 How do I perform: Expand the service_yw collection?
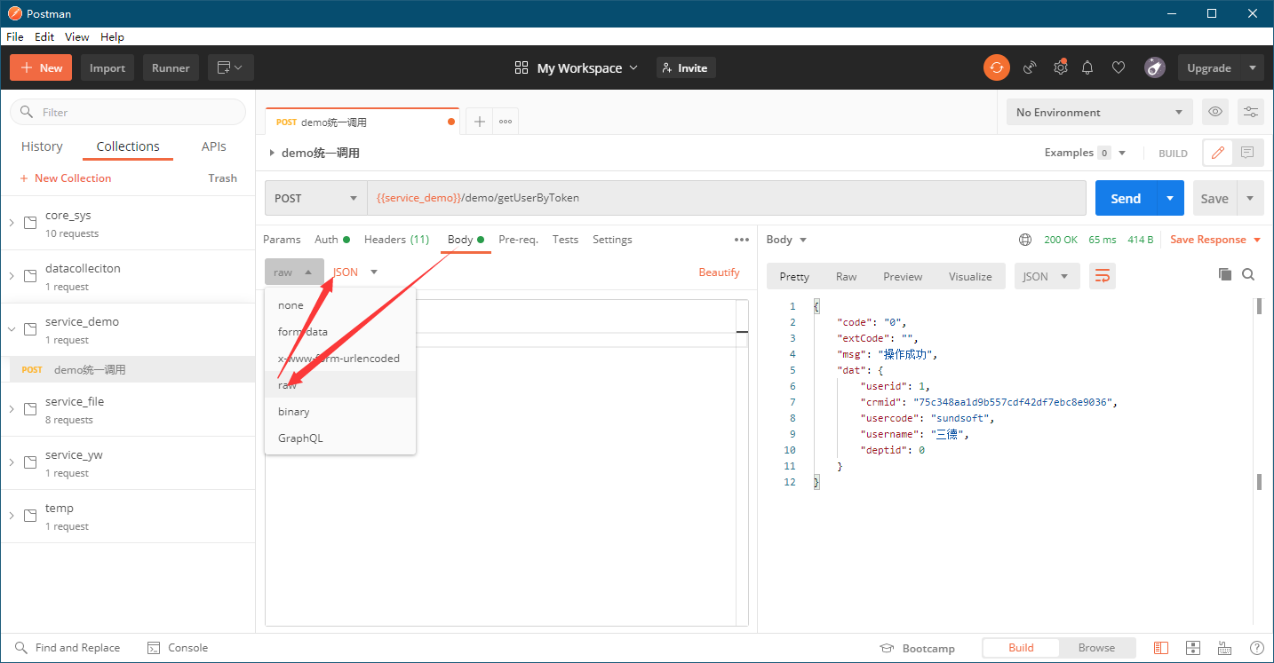[x=12, y=462]
